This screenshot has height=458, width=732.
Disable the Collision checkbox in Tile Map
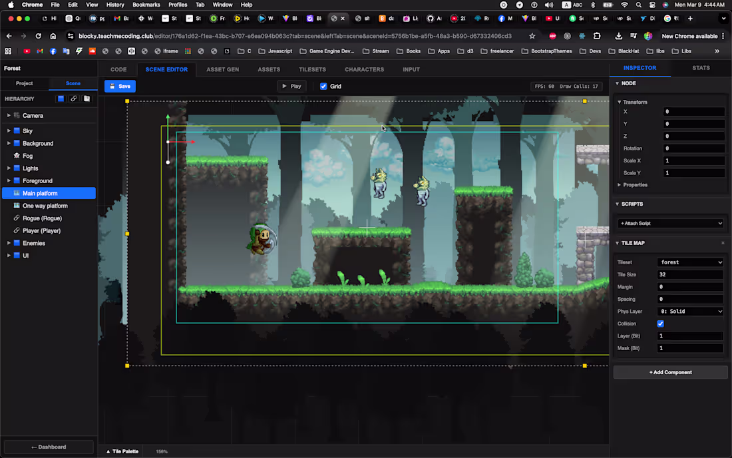660,324
